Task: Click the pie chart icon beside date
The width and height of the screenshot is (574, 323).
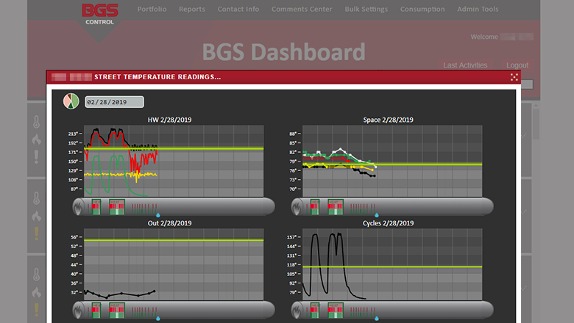Action: pyautogui.click(x=71, y=101)
